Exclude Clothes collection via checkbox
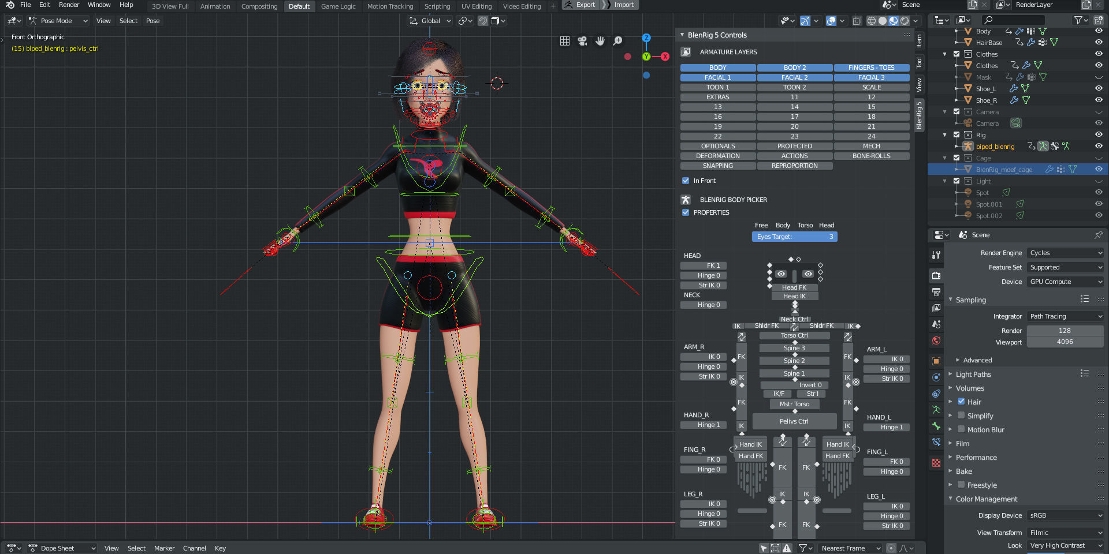The width and height of the screenshot is (1109, 554). point(957,54)
